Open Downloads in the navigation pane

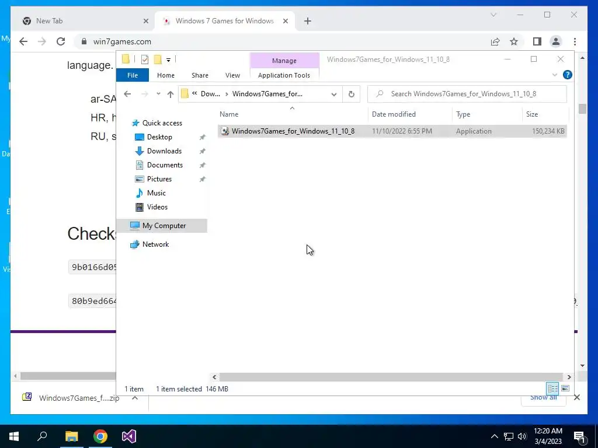click(x=164, y=151)
